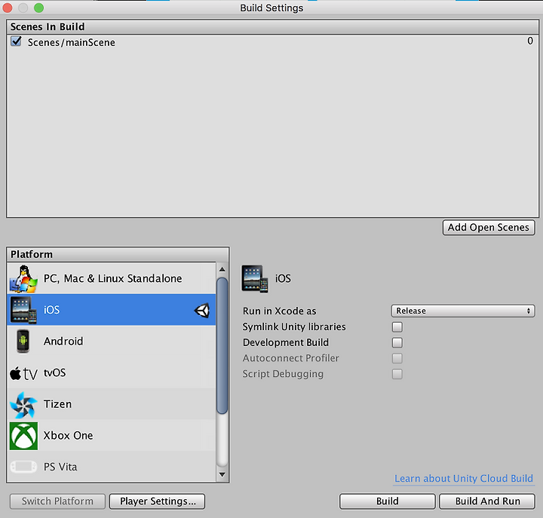Image resolution: width=543 pixels, height=518 pixels.
Task: Toggle the Script Debugging checkbox
Action: [397, 374]
